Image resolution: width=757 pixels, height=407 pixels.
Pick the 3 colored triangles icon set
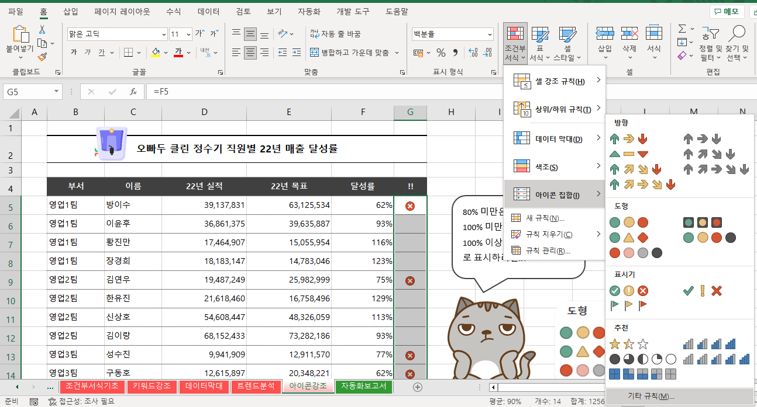click(x=629, y=154)
